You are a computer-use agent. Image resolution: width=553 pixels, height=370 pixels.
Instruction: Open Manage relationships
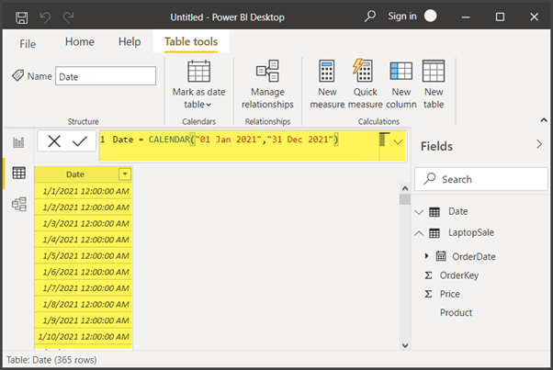[x=267, y=84]
